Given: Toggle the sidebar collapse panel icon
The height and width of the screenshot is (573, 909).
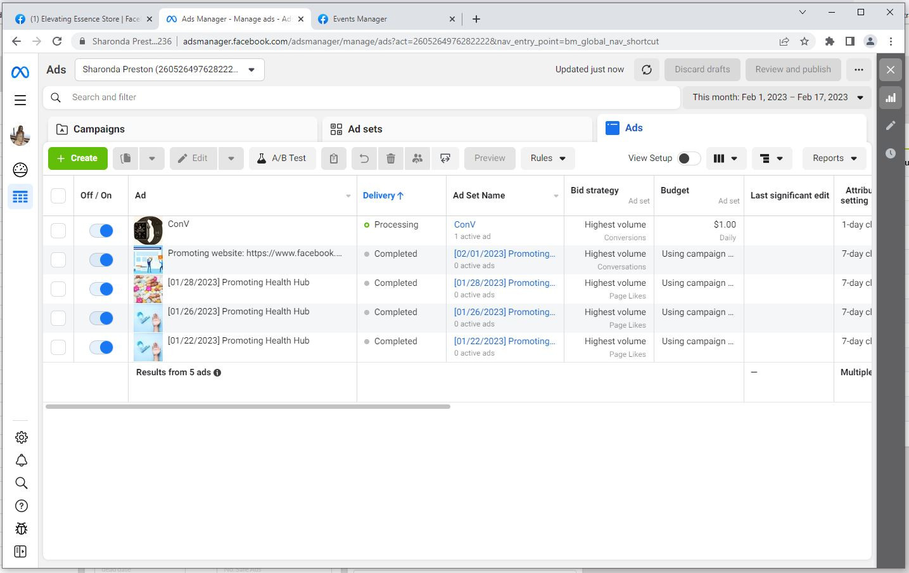Looking at the screenshot, I should pos(21,551).
